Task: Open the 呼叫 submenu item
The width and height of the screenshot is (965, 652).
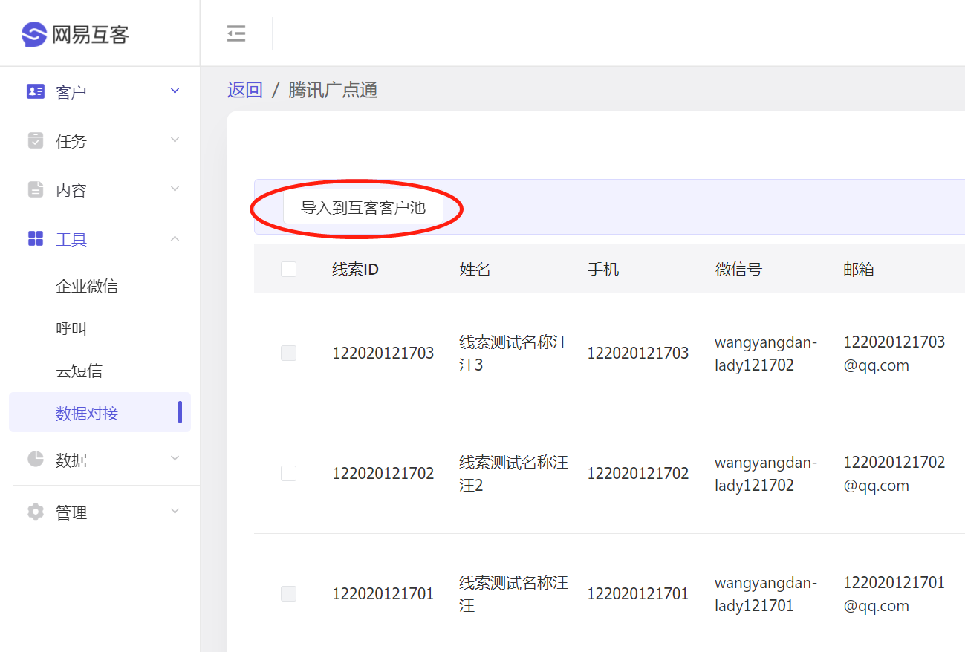Action: (71, 328)
